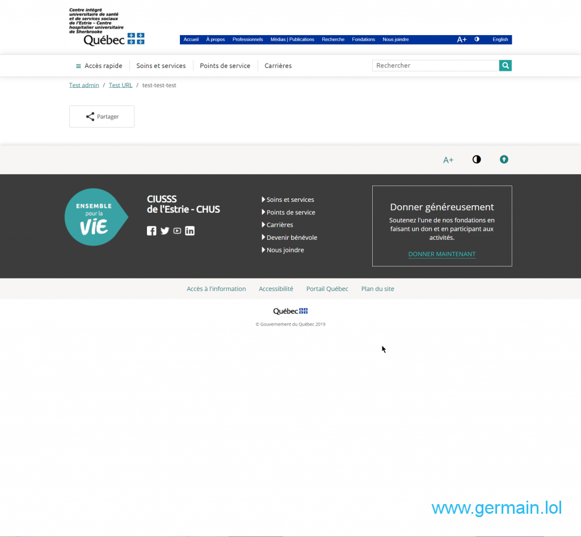Select Nous joindre in the blue top bar
Viewport: 581px width, 537px height.
click(395, 40)
